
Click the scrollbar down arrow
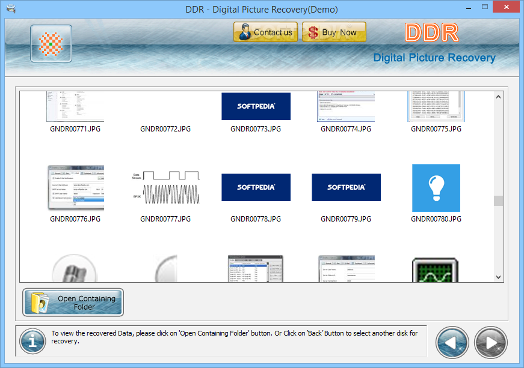click(498, 277)
